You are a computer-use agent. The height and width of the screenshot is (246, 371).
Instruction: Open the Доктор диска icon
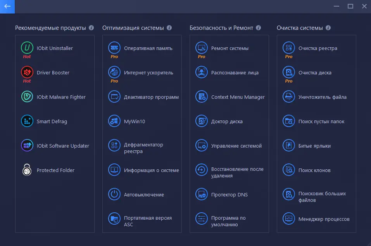pyautogui.click(x=202, y=121)
